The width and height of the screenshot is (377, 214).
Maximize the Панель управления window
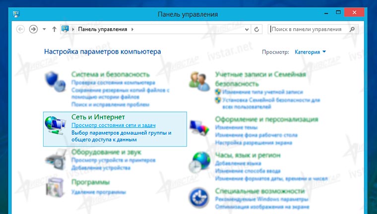tap(338, 12)
